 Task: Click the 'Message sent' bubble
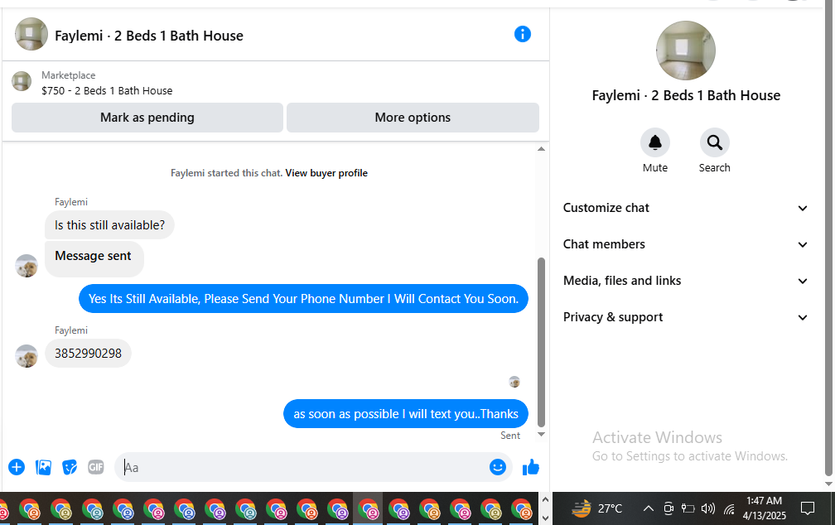point(94,258)
